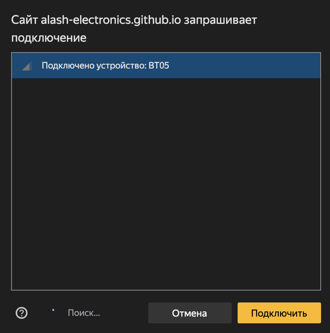
Task: Open help via the question mark icon
Action: 22,313
